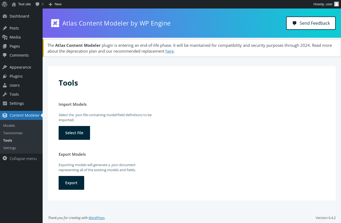Open main Settings menu in sidebar
This screenshot has height=223, width=341.
pyautogui.click(x=17, y=103)
